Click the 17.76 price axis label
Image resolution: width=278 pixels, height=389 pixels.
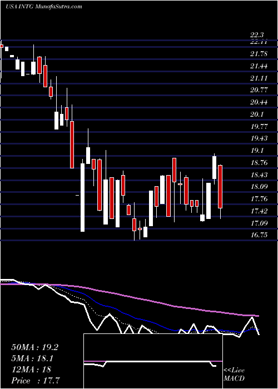click(x=259, y=199)
